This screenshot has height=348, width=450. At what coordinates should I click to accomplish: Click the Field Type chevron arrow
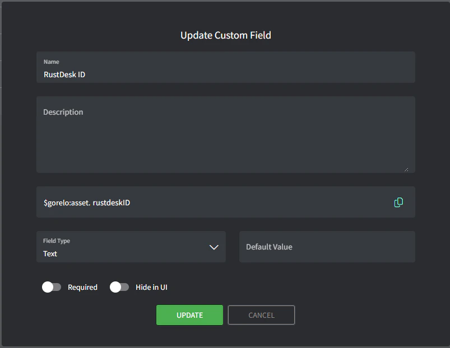tap(214, 247)
